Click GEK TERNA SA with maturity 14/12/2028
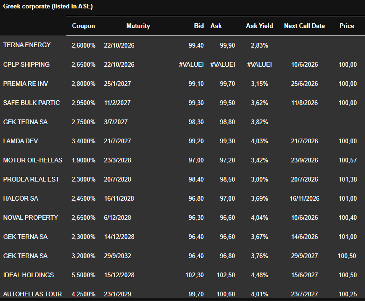 coord(25,237)
